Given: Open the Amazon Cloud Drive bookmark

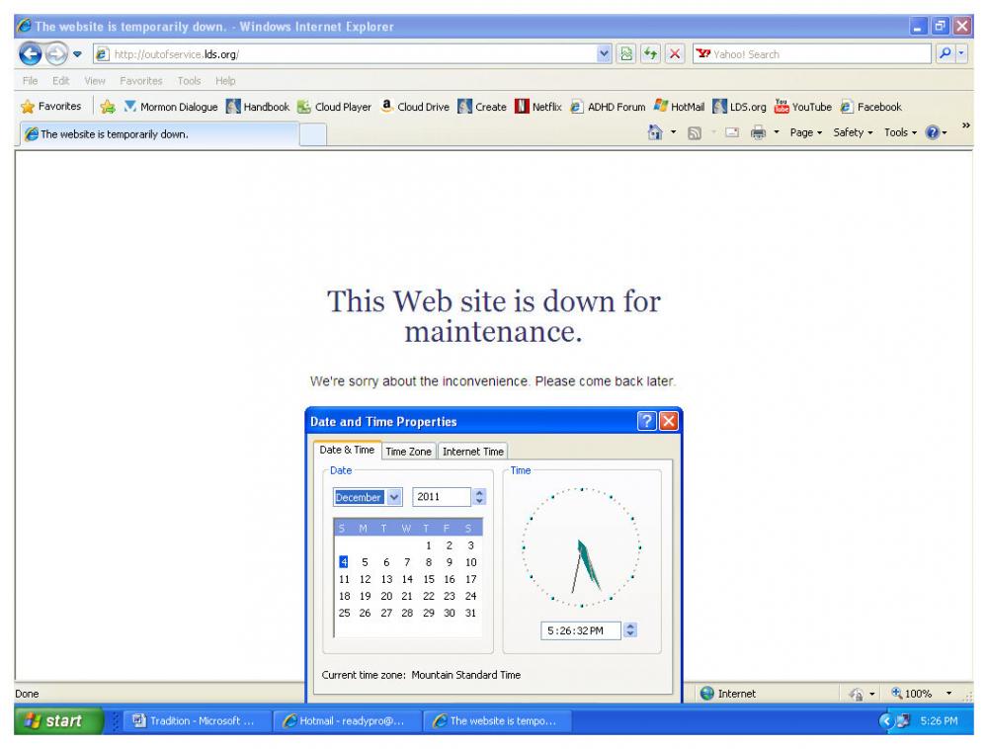Looking at the screenshot, I should [x=415, y=107].
